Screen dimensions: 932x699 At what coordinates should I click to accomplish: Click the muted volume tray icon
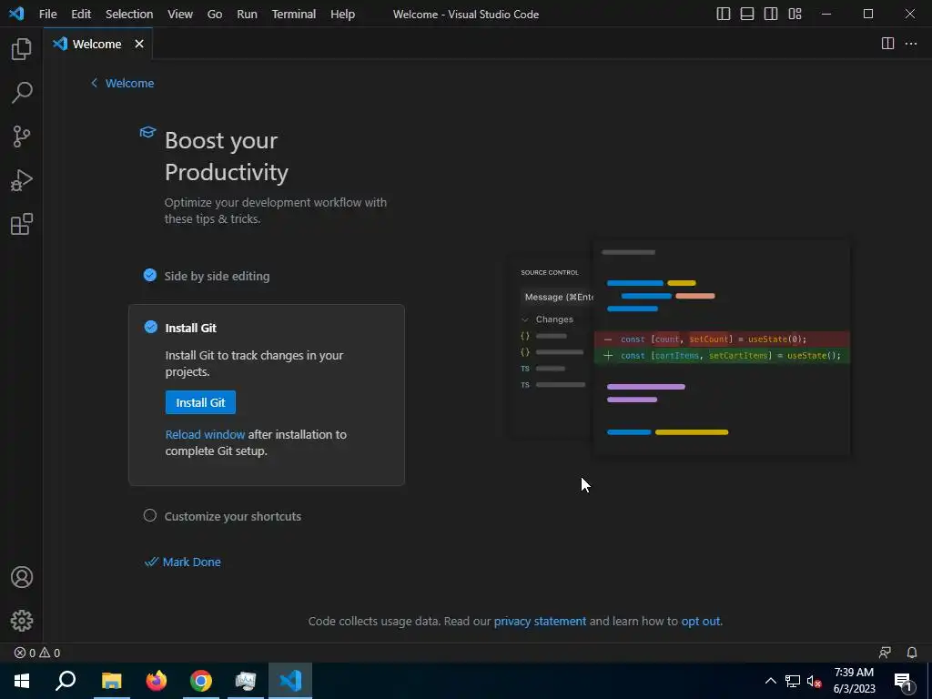click(x=815, y=681)
